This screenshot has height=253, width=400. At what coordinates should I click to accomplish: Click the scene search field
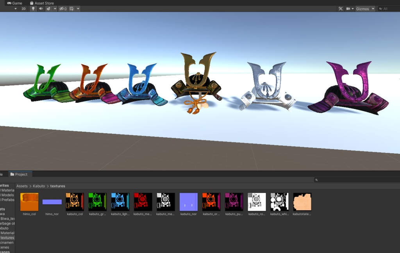click(389, 9)
